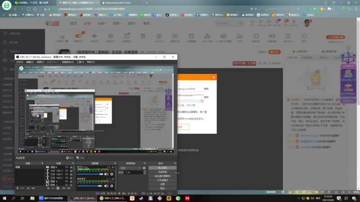This screenshot has width=360, height=202.
Task: Adjust transition duration with stepper arrows
Action: coord(144,172)
